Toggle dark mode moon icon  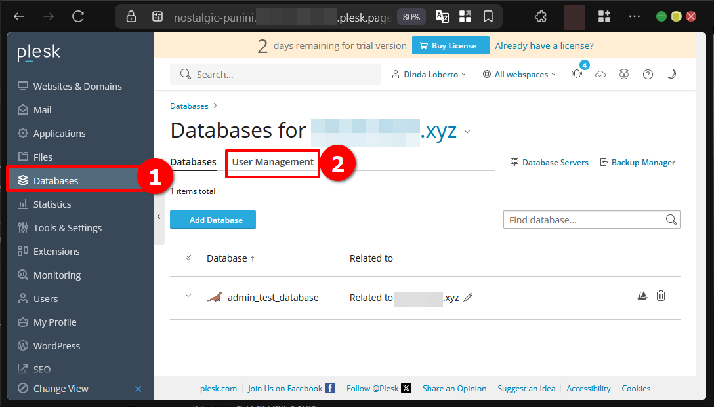pos(671,75)
